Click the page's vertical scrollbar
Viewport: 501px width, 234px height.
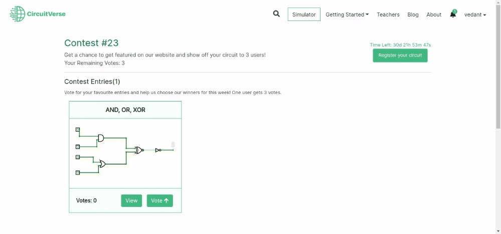497,100
